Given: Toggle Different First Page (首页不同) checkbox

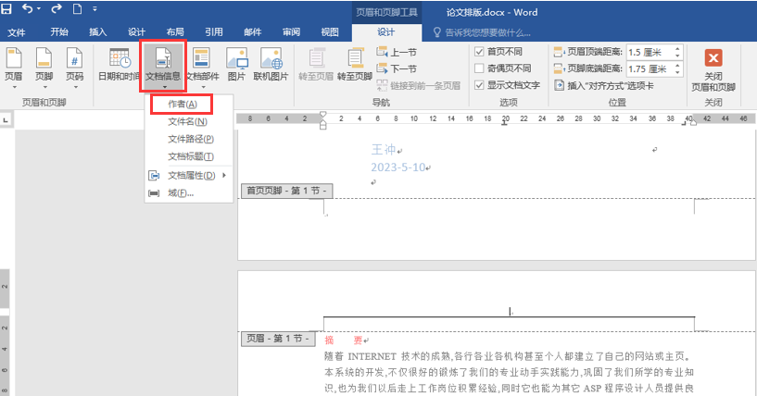Looking at the screenshot, I should click(479, 52).
